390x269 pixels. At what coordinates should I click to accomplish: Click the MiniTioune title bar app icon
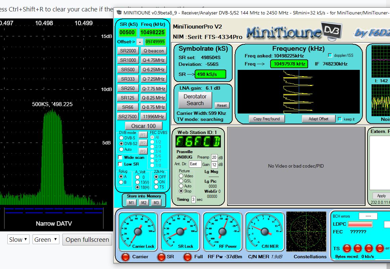(x=119, y=12)
